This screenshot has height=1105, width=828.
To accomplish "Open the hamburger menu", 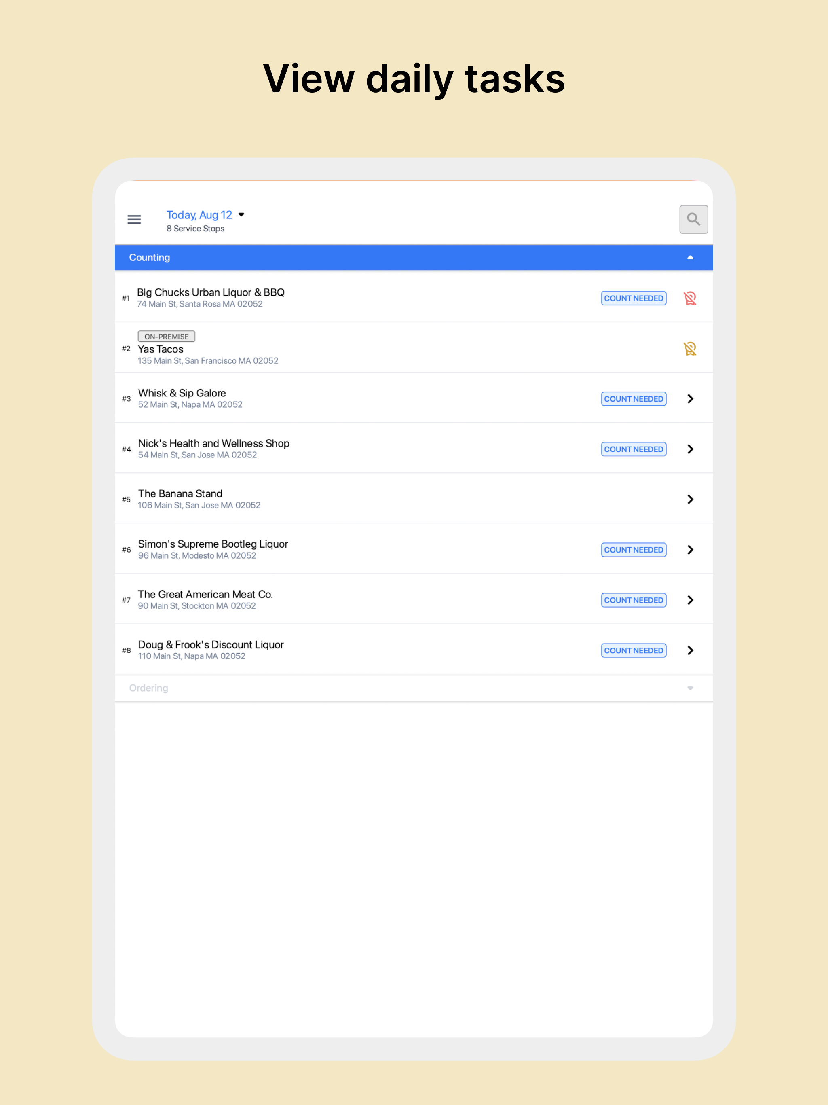I will pos(134,219).
